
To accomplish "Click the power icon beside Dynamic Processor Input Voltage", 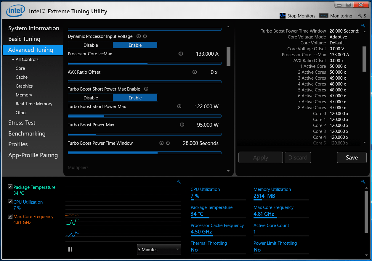I will [x=145, y=36].
